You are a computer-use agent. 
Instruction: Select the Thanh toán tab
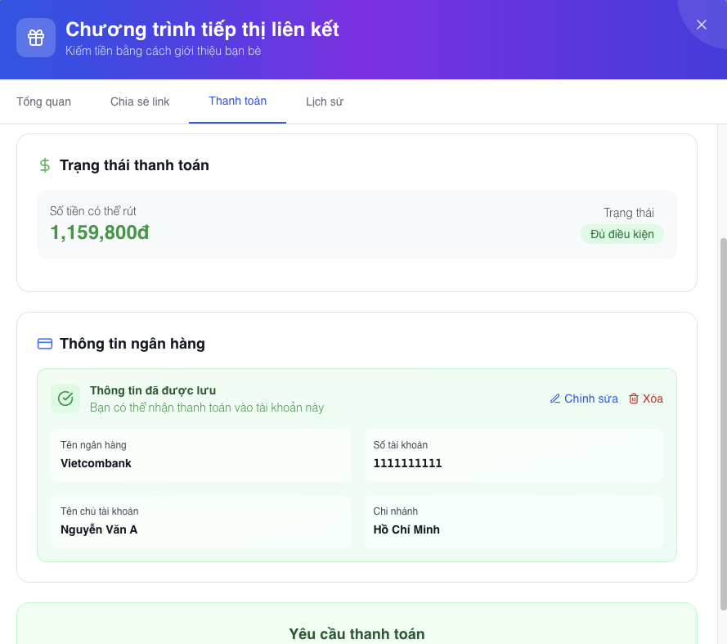coord(237,101)
